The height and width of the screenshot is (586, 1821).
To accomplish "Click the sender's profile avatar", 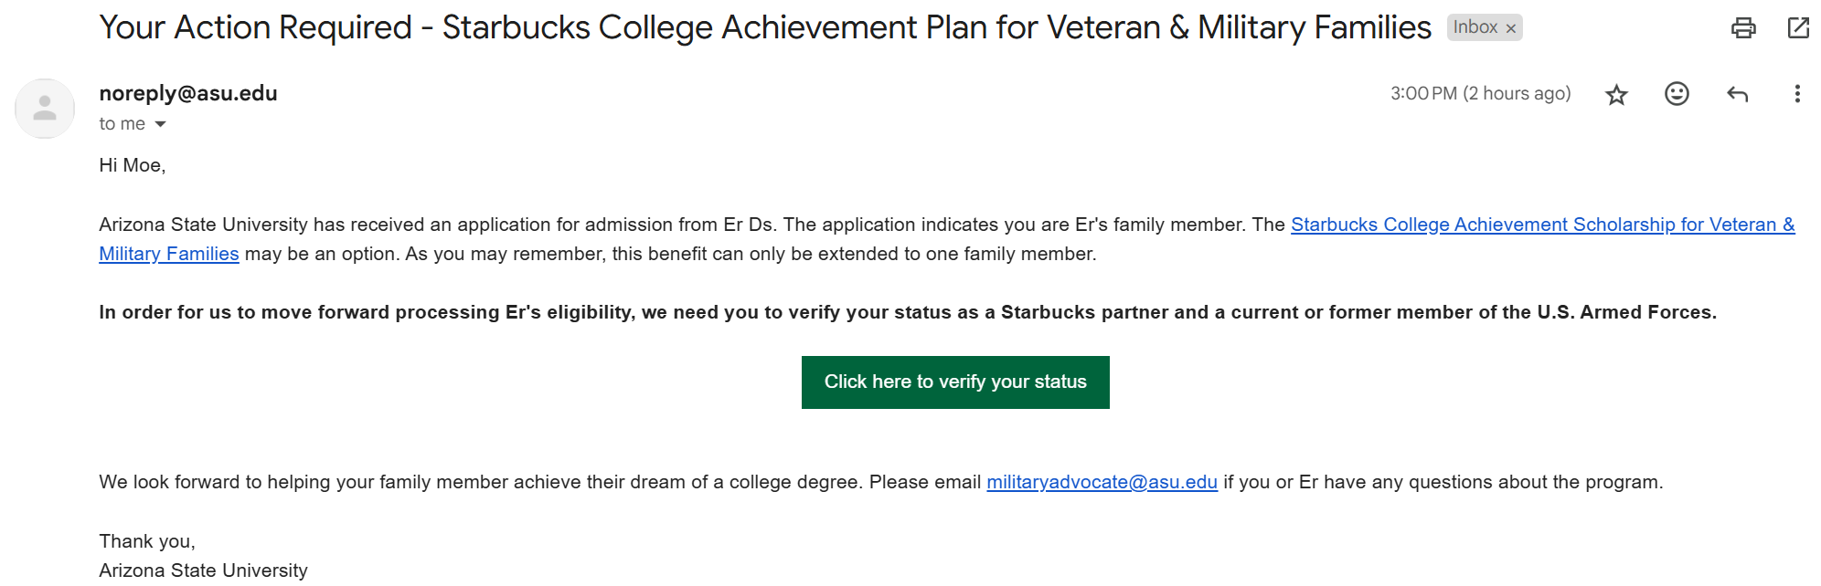I will 45,109.
